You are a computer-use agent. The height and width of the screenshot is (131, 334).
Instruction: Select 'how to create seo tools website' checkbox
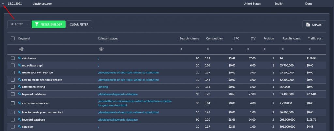[13, 80]
